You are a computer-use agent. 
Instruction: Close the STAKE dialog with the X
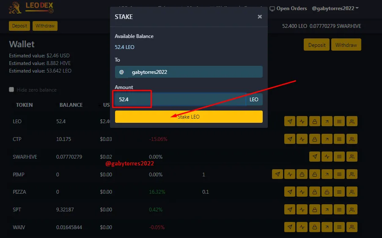[260, 16]
